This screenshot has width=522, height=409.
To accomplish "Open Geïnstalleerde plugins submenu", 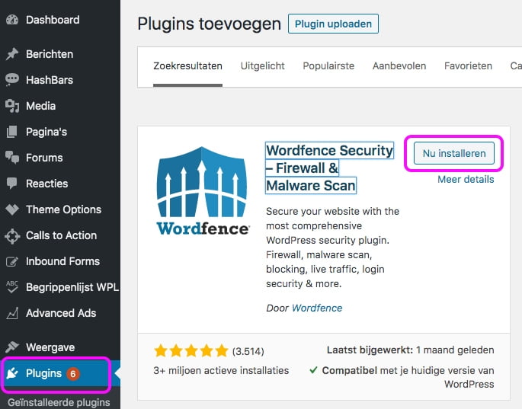I will [x=59, y=403].
